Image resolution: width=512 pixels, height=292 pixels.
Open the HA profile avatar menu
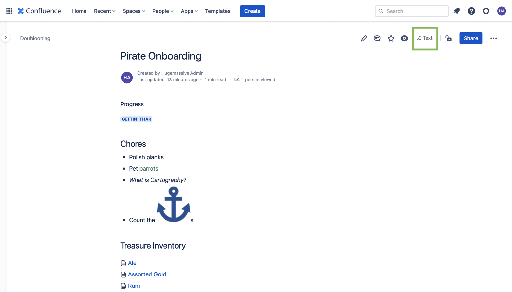502,11
